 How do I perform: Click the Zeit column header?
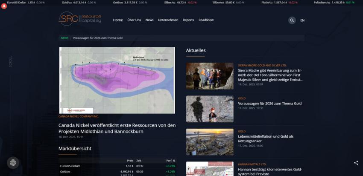pos(139,161)
